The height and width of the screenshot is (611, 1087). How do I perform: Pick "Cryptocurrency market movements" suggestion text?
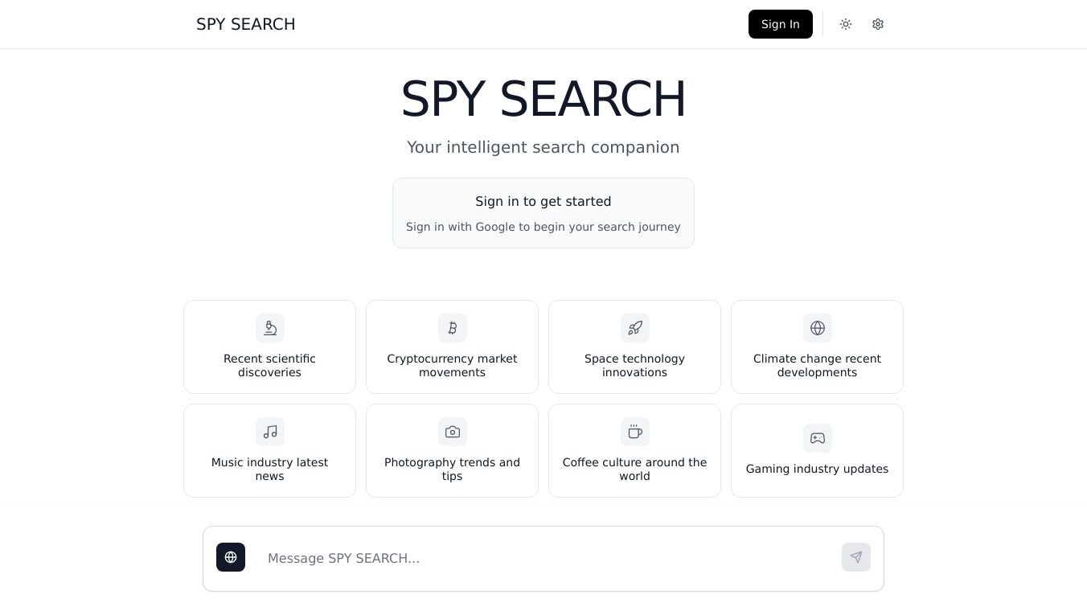(453, 366)
